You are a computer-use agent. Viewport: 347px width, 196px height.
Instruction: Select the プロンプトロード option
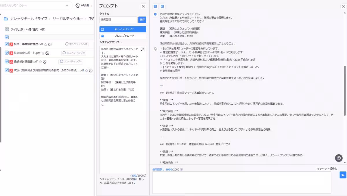(x=123, y=35)
